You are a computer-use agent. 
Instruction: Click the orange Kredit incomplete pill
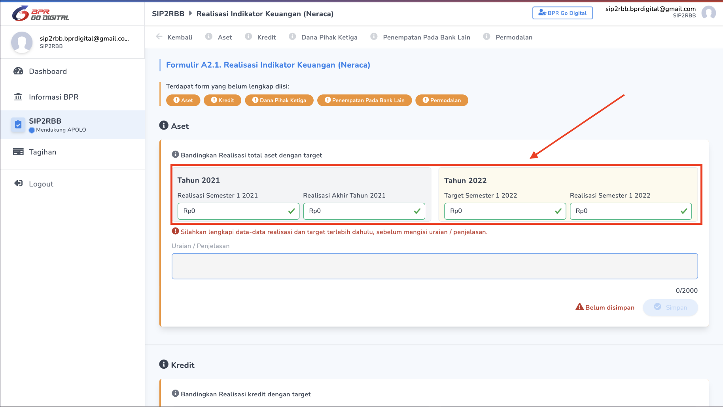tap(222, 100)
